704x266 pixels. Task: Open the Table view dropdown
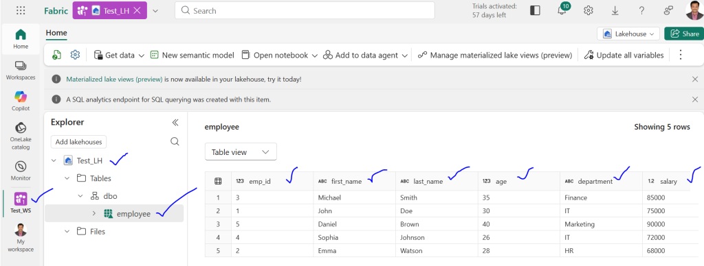241,152
